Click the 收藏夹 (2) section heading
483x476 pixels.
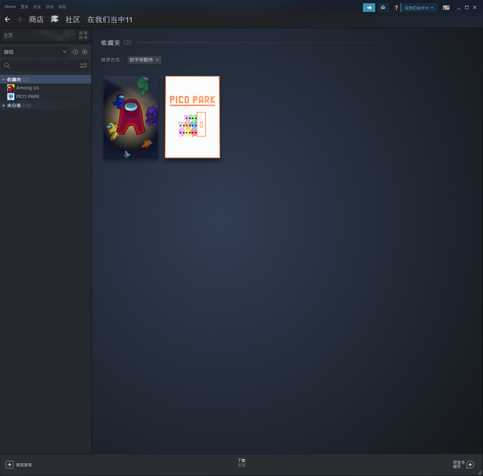(116, 43)
